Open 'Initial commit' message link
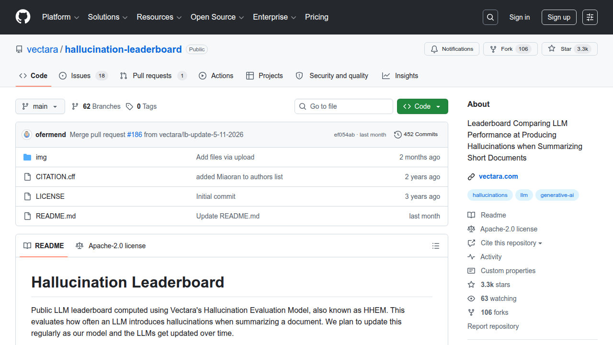 [x=216, y=196]
